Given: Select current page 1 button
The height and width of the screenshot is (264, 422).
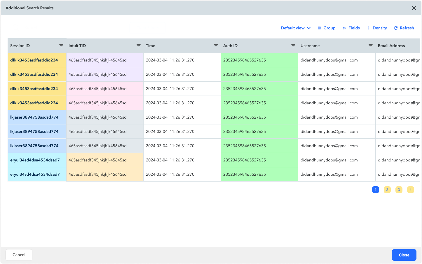Looking at the screenshot, I should 376,190.
